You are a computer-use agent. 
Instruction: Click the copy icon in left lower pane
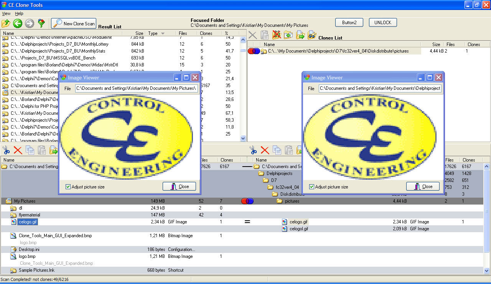[x=30, y=150]
